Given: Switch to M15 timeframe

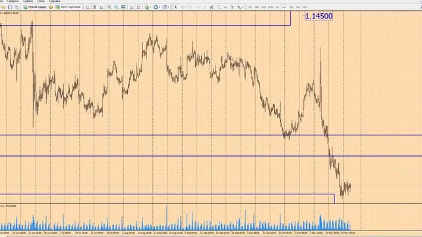Looking at the screenshot, I should 264,7.
